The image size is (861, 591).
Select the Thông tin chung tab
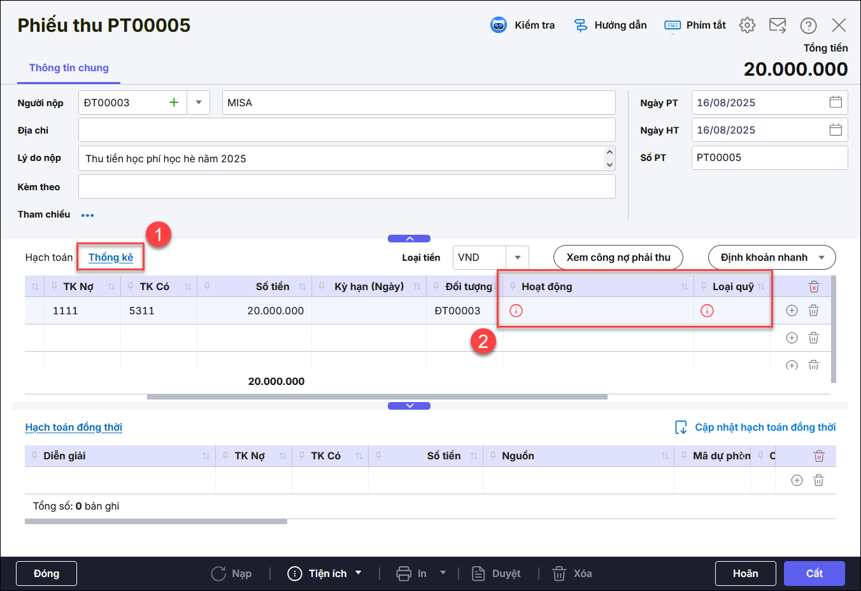(69, 68)
